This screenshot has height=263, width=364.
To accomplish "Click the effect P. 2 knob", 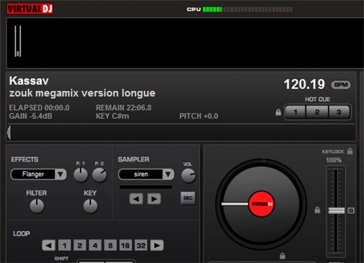I will coord(99,175).
